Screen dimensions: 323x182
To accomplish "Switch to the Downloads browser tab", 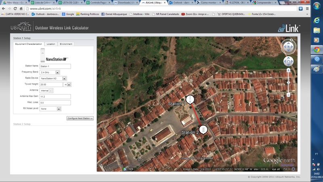I will click(x=126, y=2).
